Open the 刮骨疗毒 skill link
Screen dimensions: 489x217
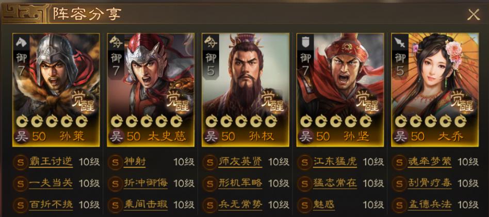tap(430, 183)
